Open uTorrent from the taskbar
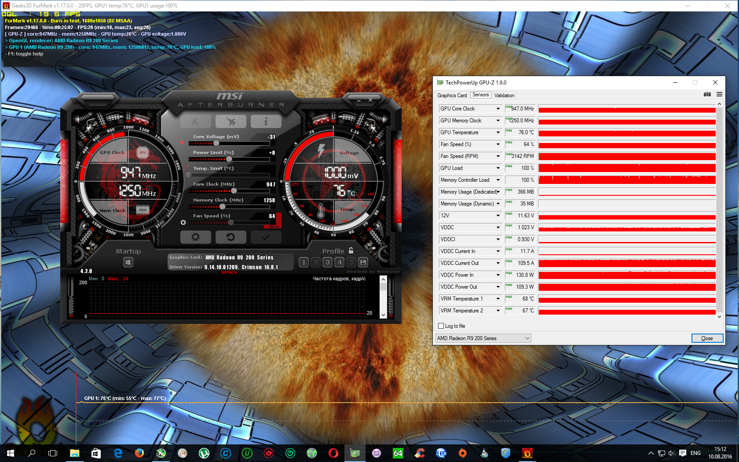This screenshot has width=739, height=462. pyautogui.click(x=204, y=453)
